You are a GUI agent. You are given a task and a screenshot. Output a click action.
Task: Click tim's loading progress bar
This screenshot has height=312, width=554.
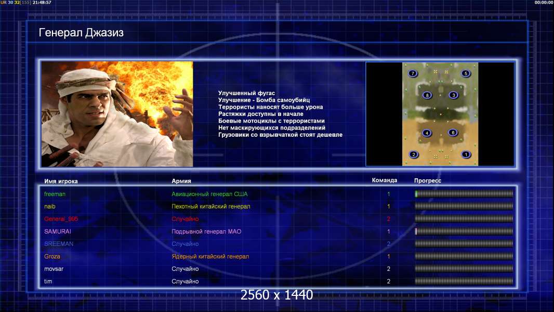tap(464, 281)
